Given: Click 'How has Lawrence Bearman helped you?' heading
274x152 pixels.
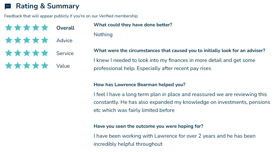Looking at the screenshot, I should click(139, 85).
